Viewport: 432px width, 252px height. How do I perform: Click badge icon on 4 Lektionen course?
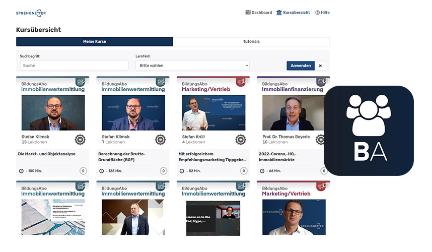pyautogui.click(x=241, y=139)
